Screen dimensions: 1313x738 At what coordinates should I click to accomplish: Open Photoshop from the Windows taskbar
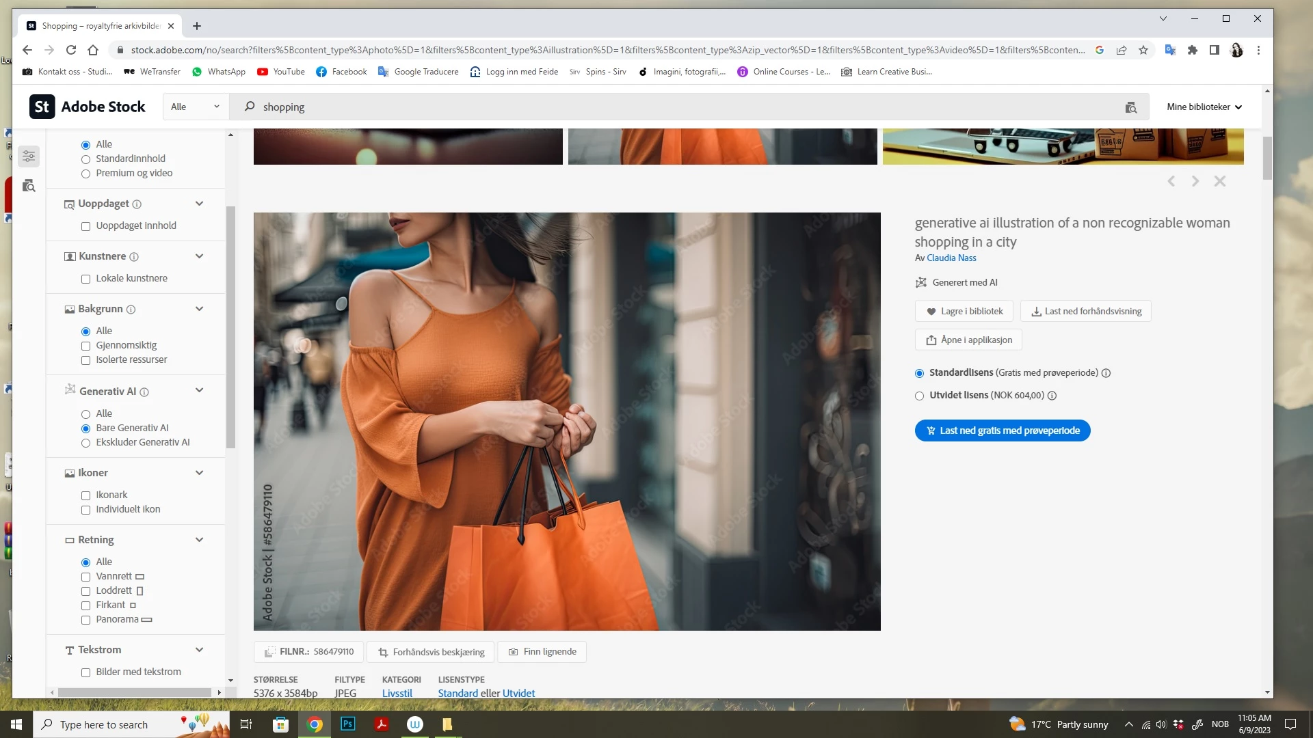347,724
